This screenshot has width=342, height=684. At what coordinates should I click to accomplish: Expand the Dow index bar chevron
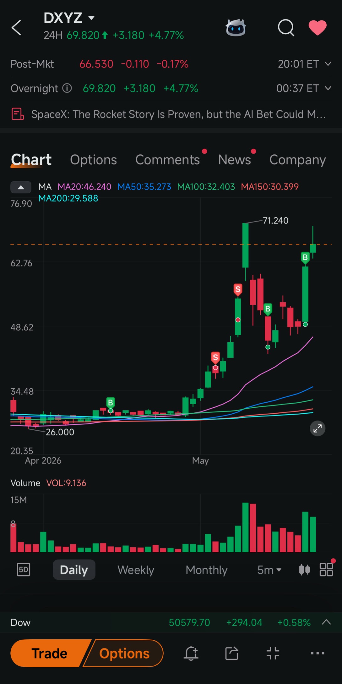point(327,622)
